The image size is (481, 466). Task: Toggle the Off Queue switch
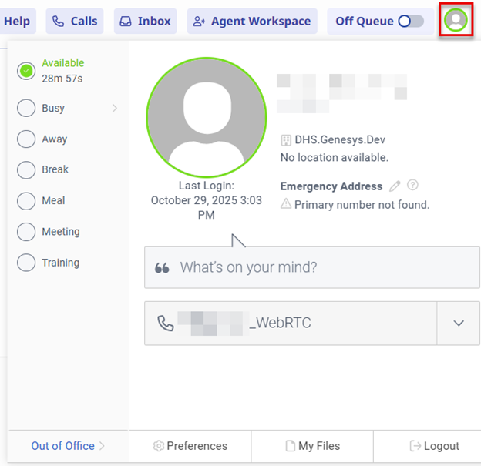(x=411, y=22)
